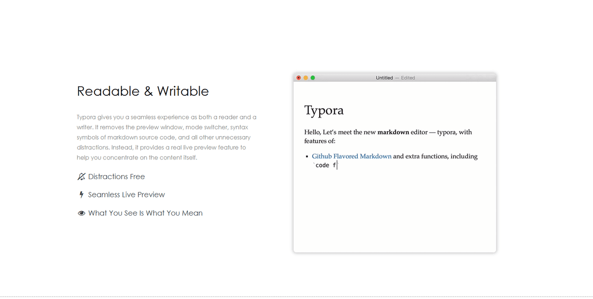The image size is (593, 299).
Task: Click the bell-slash icon beside Distractions Free
Action: (82, 177)
